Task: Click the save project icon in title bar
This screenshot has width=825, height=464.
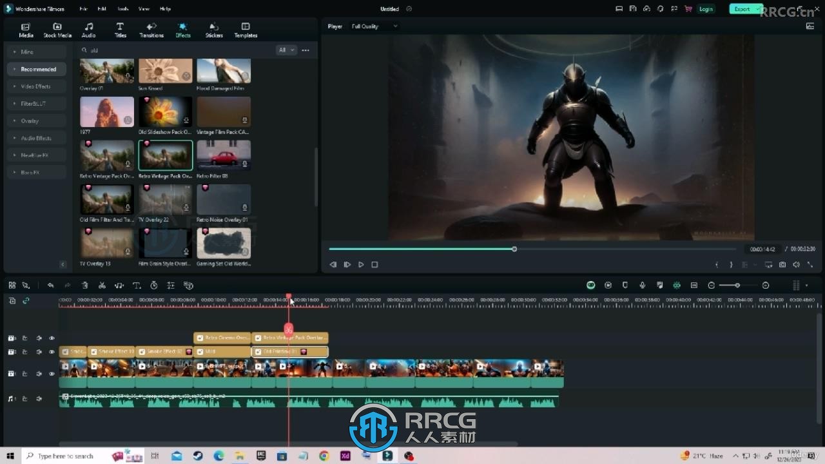Action: tap(633, 9)
